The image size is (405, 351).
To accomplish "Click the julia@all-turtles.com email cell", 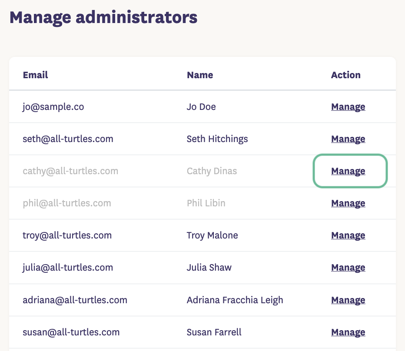I will tap(68, 268).
